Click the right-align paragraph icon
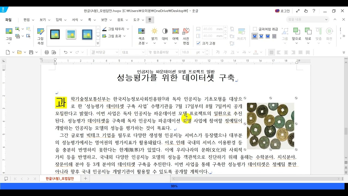The width and height of the screenshot is (348, 196). 293,52
